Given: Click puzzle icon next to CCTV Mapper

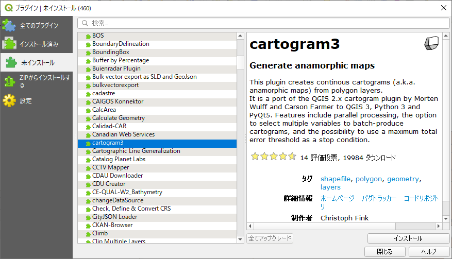Looking at the screenshot, I should 88,168.
